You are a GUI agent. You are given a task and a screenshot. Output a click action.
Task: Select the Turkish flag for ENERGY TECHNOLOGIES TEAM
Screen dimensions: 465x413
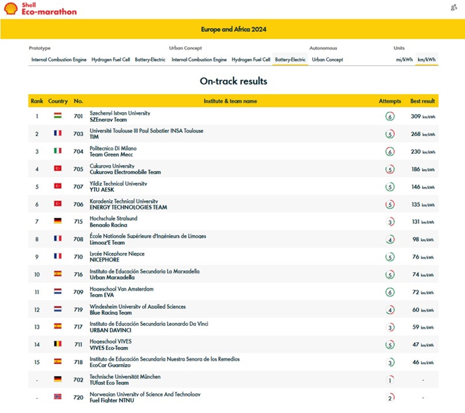[58, 203]
